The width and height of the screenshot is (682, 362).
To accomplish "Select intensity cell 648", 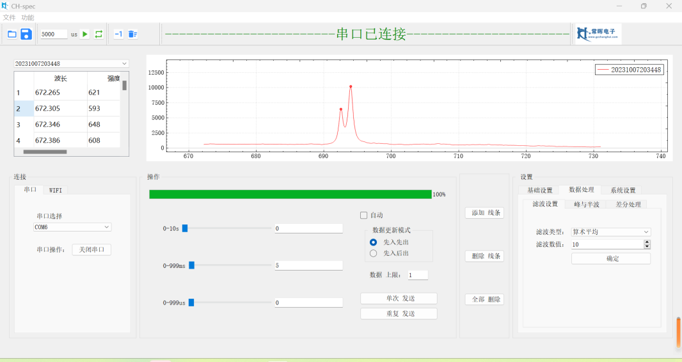I will pyautogui.click(x=103, y=124).
